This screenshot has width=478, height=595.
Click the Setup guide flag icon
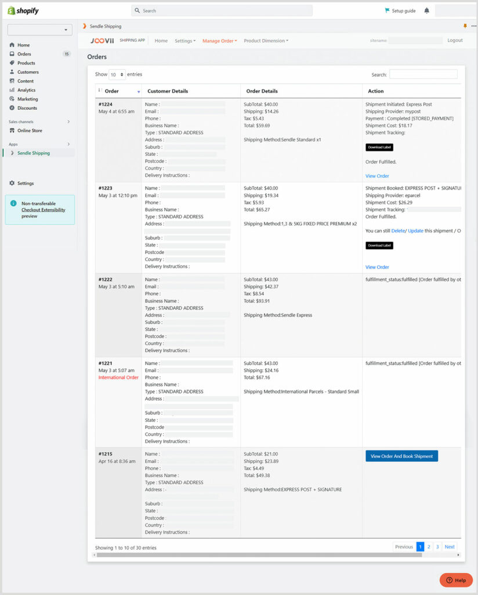(x=387, y=10)
